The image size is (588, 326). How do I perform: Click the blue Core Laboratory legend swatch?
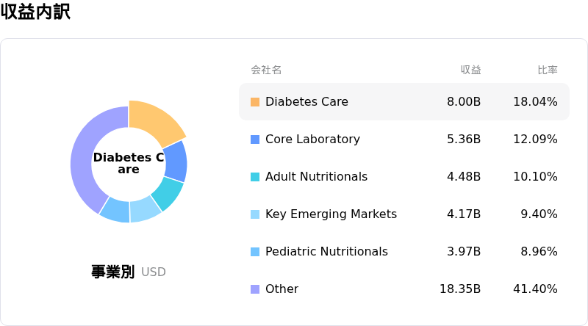(x=255, y=140)
